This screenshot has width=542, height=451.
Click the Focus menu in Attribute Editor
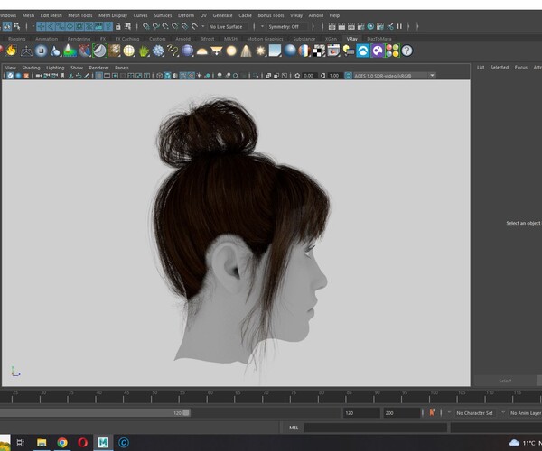click(521, 68)
